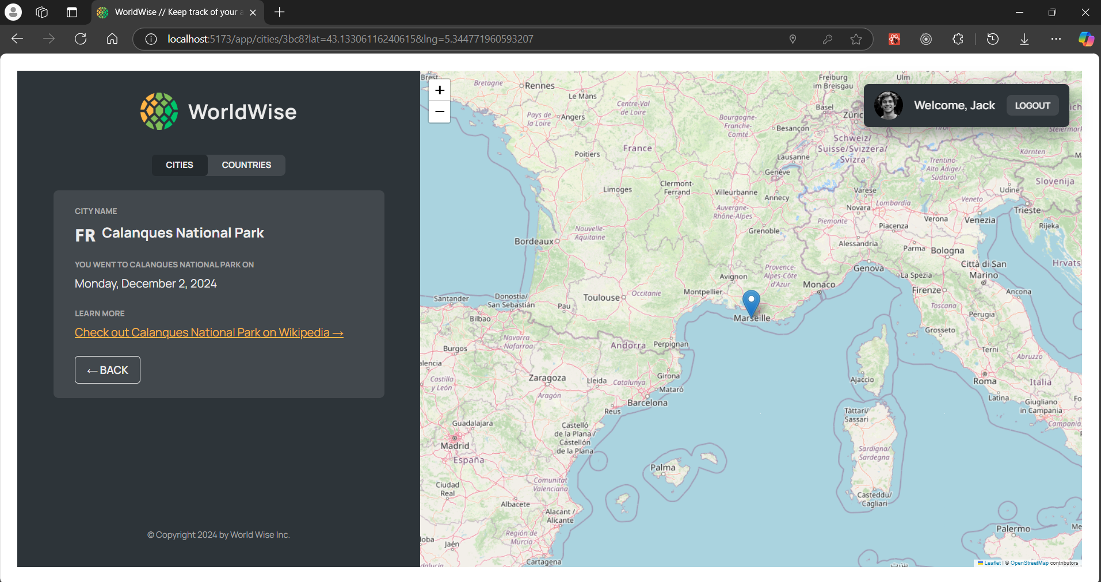Click the Copilot icon in toolbar
This screenshot has width=1101, height=582.
pos(1086,39)
